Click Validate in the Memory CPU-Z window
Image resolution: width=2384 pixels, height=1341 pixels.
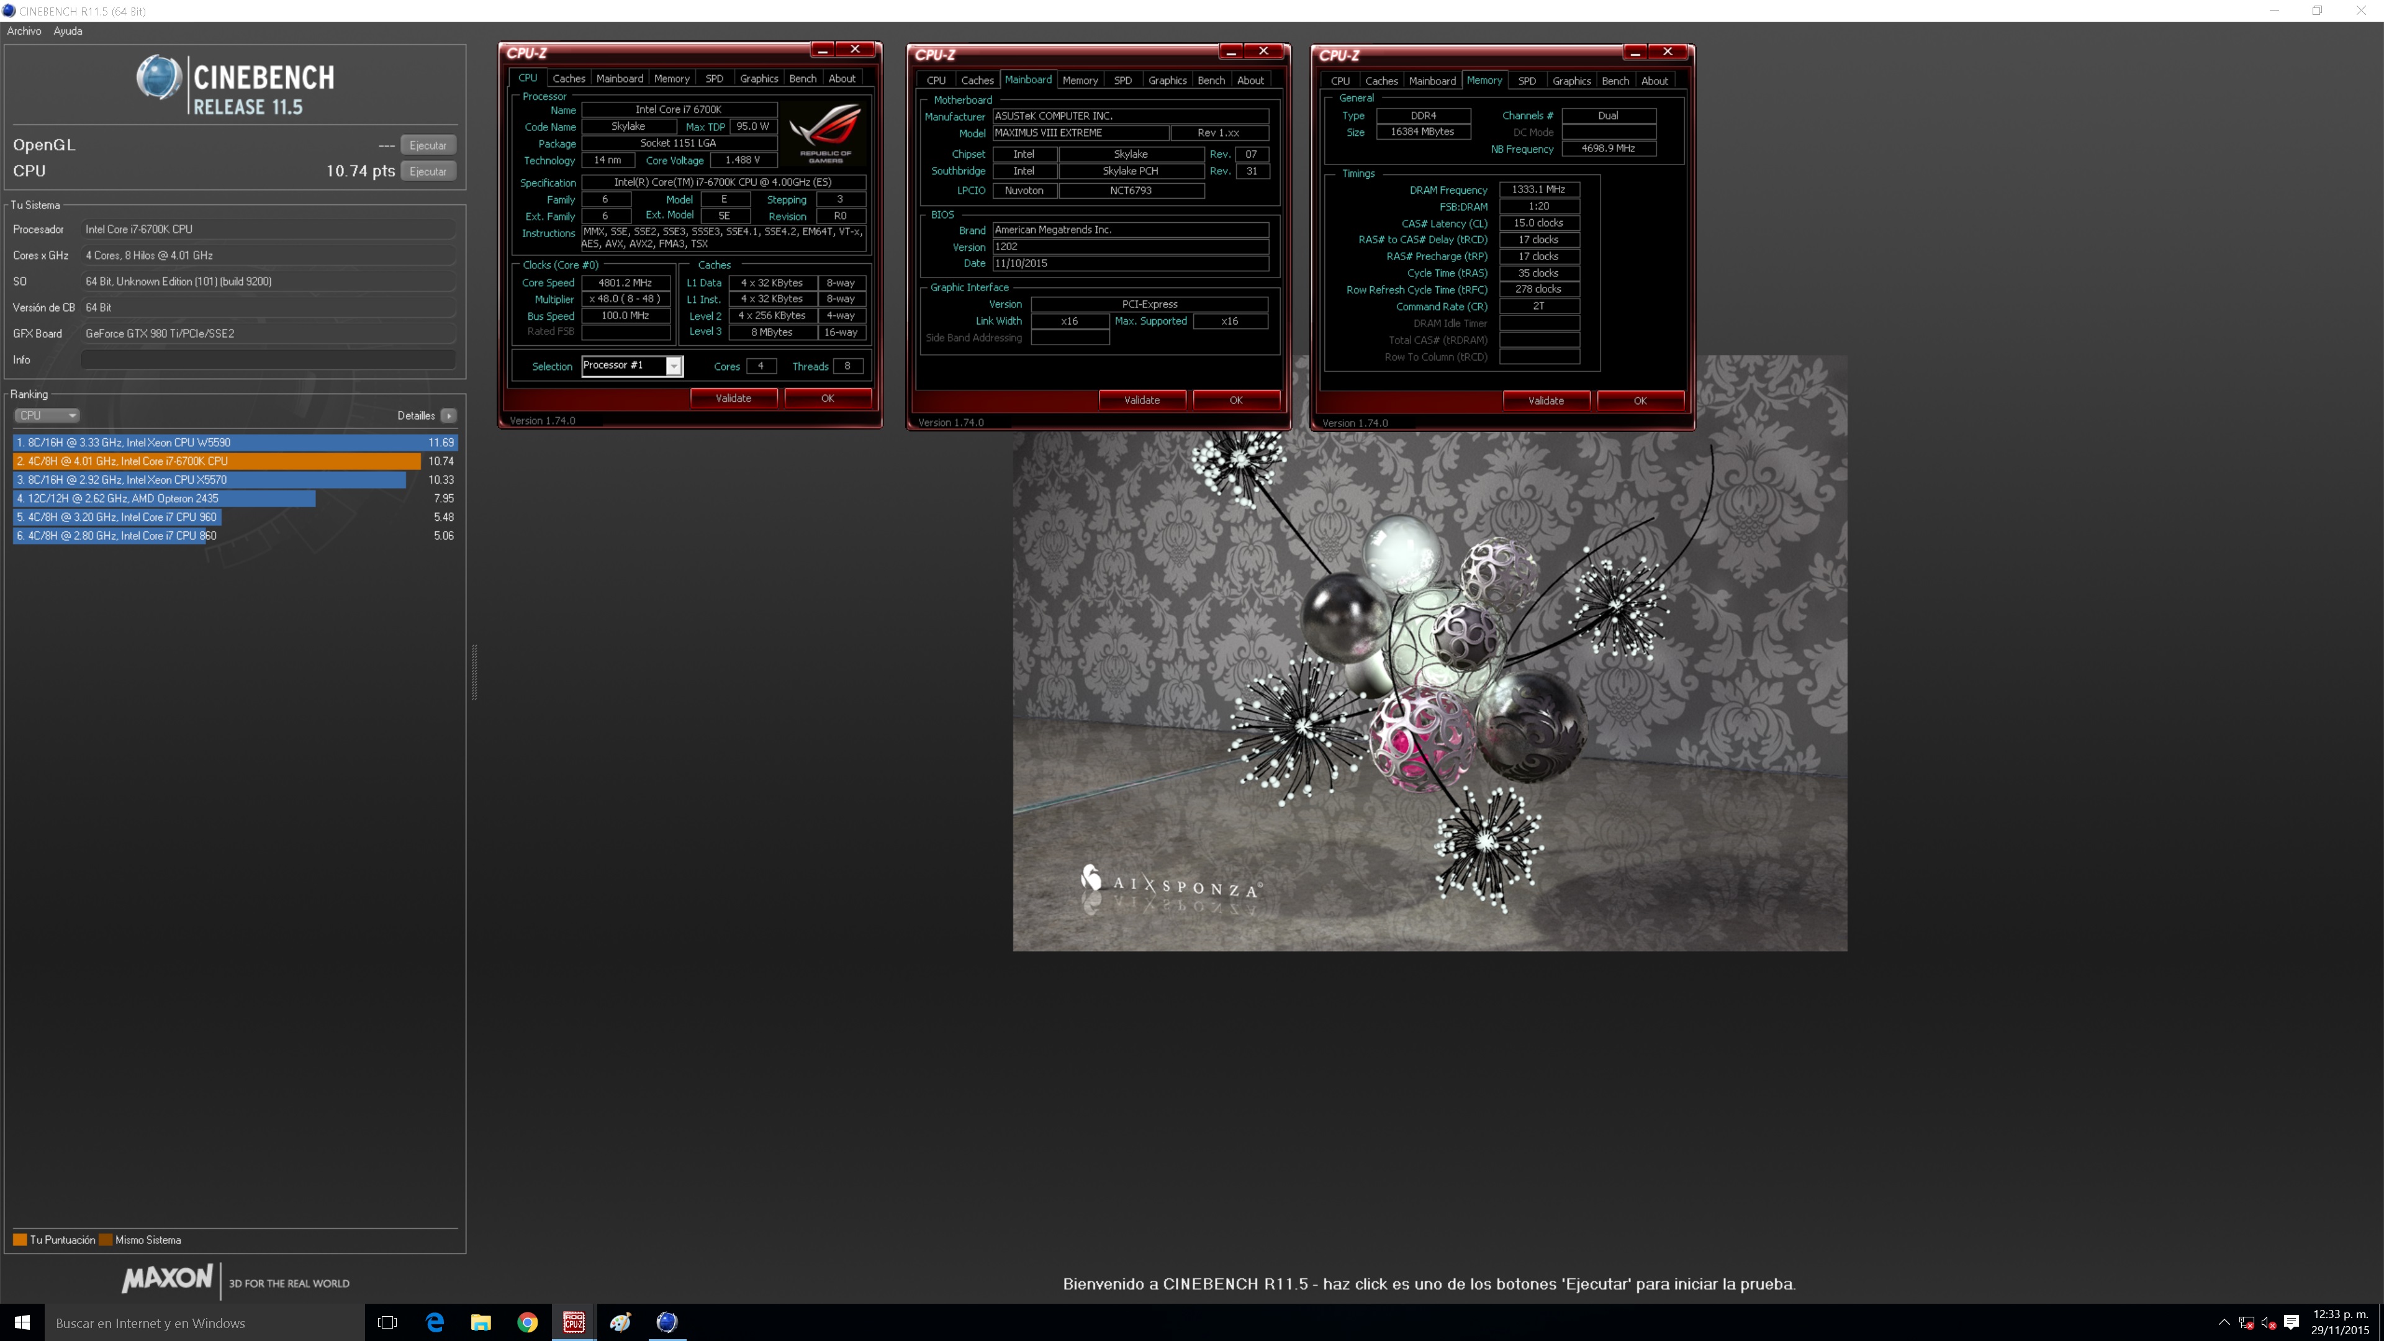1545,400
